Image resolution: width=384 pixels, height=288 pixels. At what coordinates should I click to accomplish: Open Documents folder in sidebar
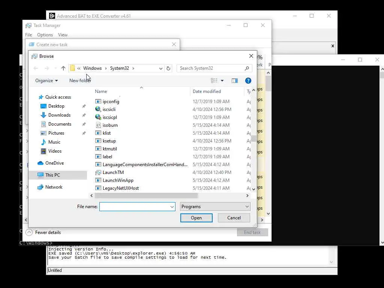[x=60, y=124]
